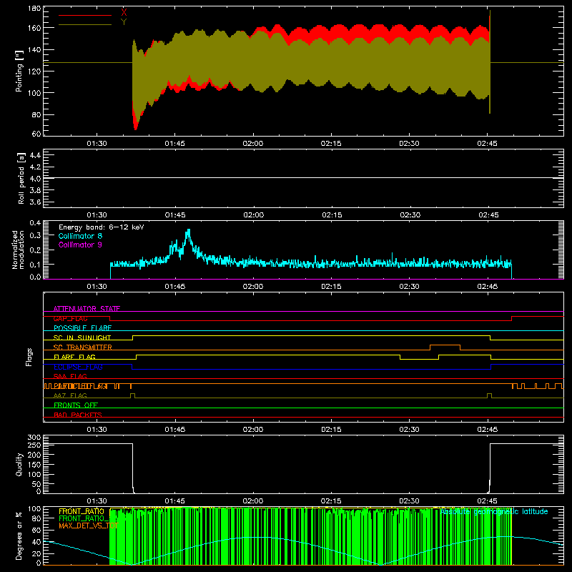572x572 pixels.
Task: Click the 300 value on Quality axis
Action: [x=34, y=438]
